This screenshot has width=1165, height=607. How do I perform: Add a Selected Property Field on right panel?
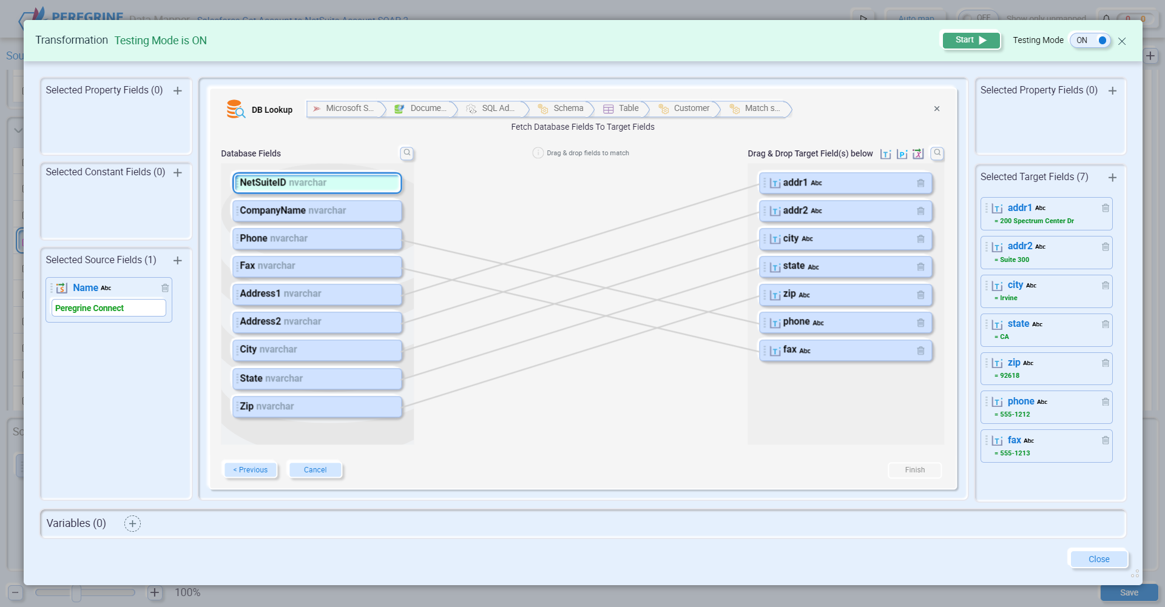tap(1113, 91)
